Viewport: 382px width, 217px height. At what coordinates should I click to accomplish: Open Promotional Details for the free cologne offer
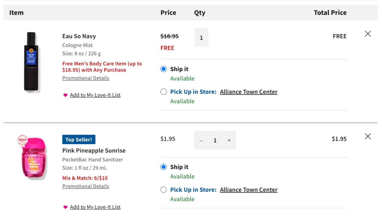point(86,78)
